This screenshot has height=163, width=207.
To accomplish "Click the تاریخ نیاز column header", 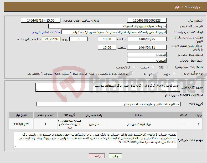I will click(21, 115).
